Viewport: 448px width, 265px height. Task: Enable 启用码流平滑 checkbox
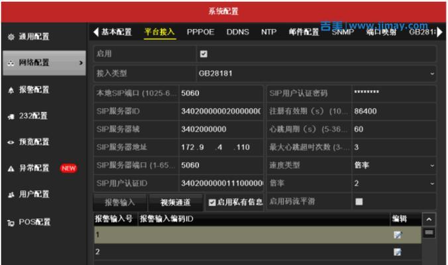(x=359, y=201)
